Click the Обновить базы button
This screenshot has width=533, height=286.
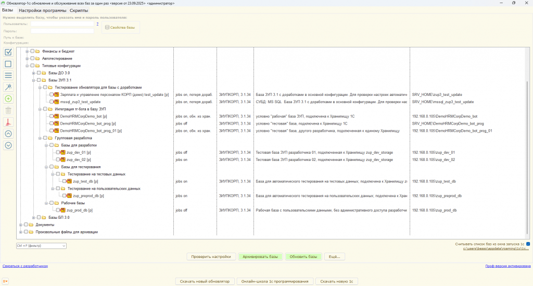[303, 256]
